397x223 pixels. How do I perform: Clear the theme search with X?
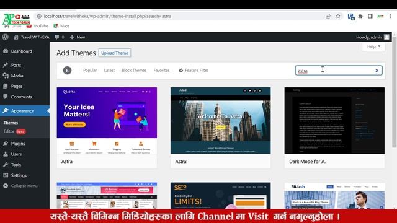point(377,71)
